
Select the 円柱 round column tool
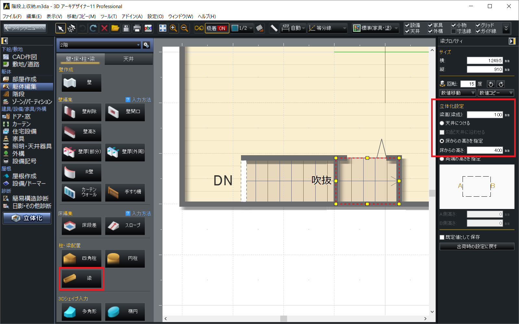coord(125,258)
